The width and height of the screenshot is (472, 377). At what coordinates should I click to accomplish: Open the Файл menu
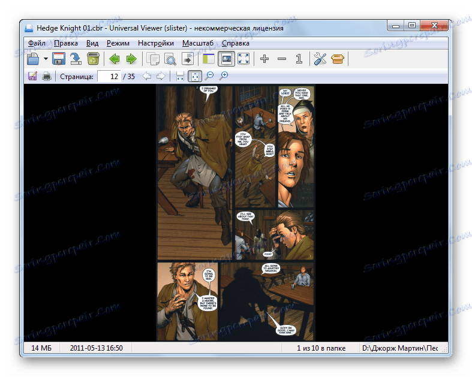(x=37, y=43)
